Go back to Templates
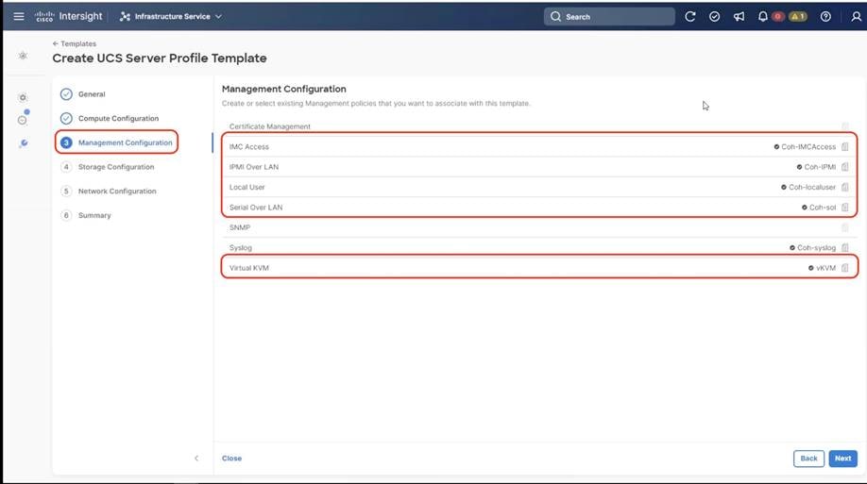Image resolution: width=867 pixels, height=484 pixels. click(x=74, y=43)
